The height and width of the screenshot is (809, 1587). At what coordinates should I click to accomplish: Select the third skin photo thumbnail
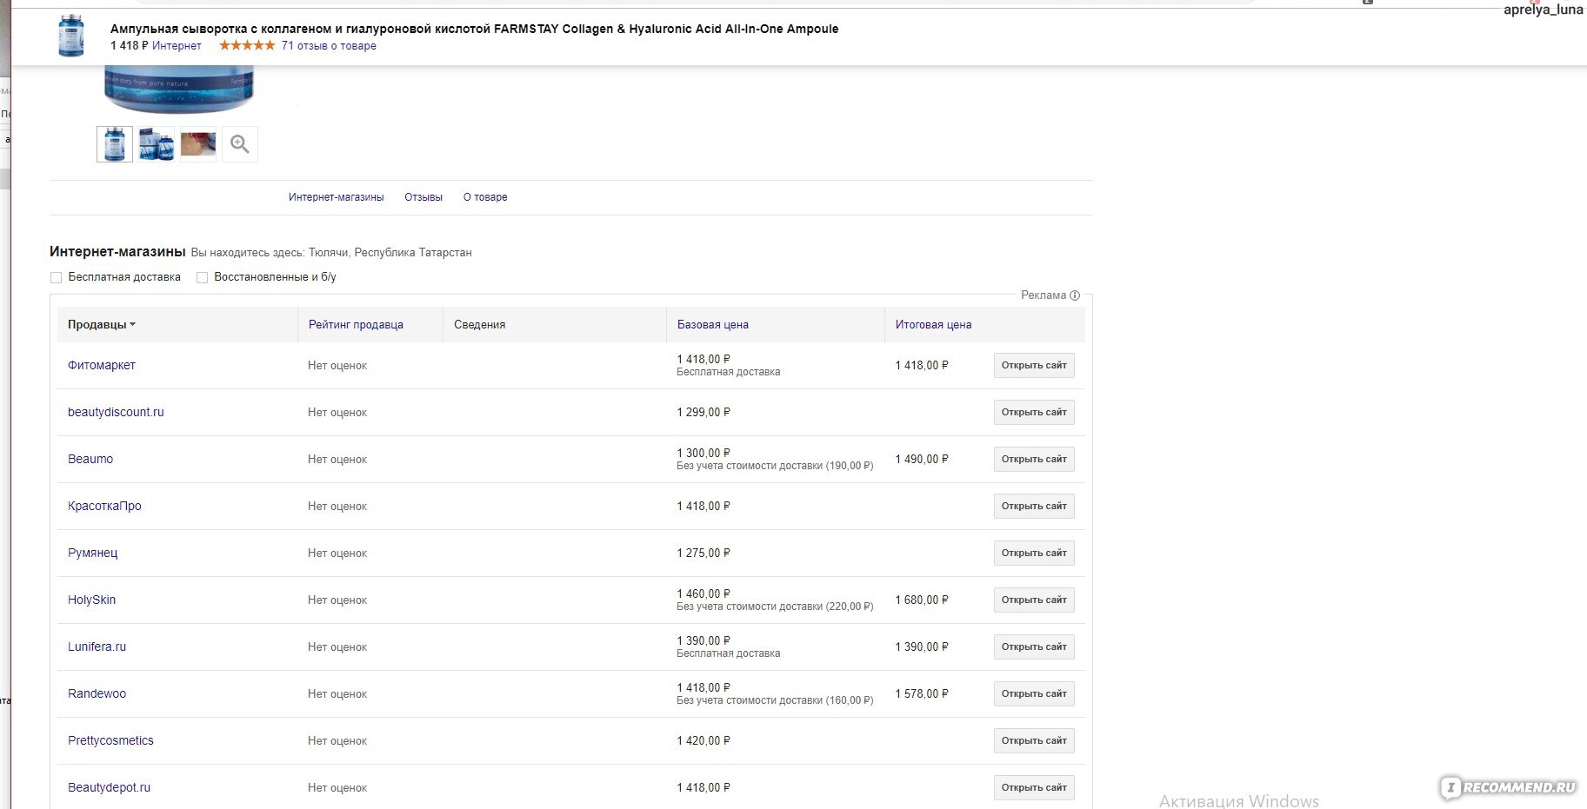coord(198,144)
